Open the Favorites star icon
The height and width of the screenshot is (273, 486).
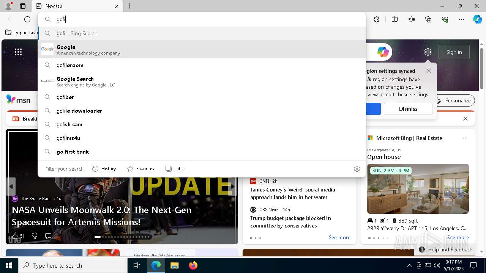pyautogui.click(x=412, y=19)
